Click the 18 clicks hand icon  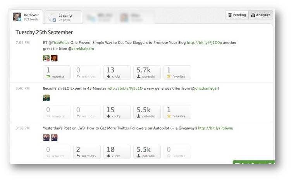point(108,156)
